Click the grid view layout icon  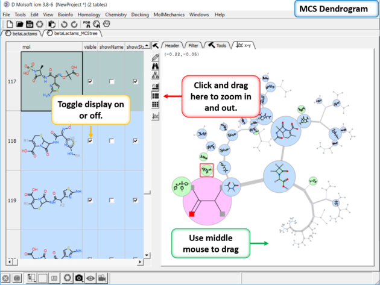(156, 105)
